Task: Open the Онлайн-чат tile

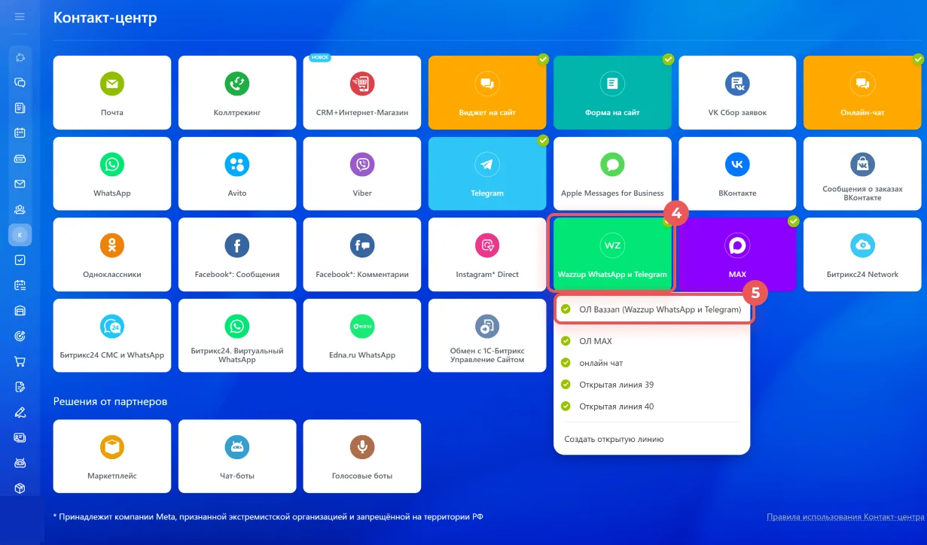Action: (x=862, y=92)
